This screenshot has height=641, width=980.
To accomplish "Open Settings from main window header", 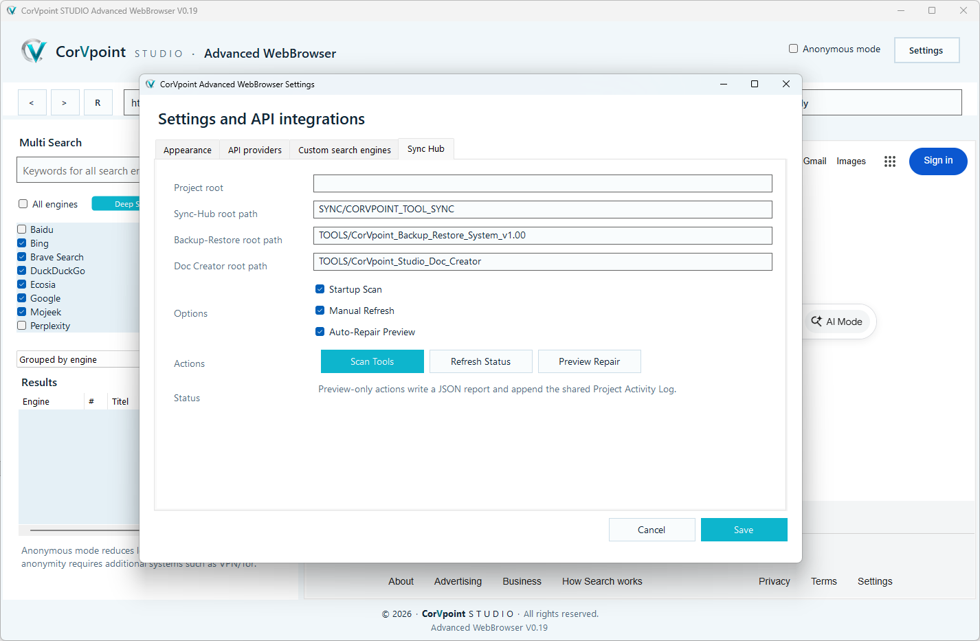I will 926,50.
